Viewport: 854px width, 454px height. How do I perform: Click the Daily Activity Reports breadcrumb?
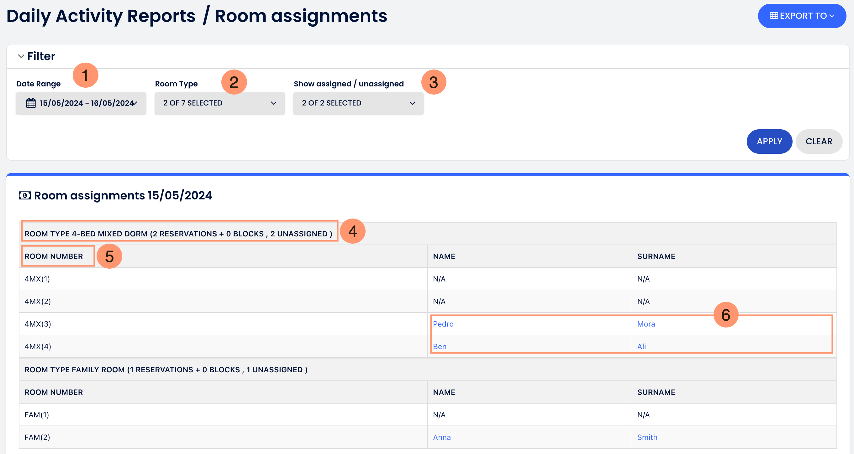101,16
